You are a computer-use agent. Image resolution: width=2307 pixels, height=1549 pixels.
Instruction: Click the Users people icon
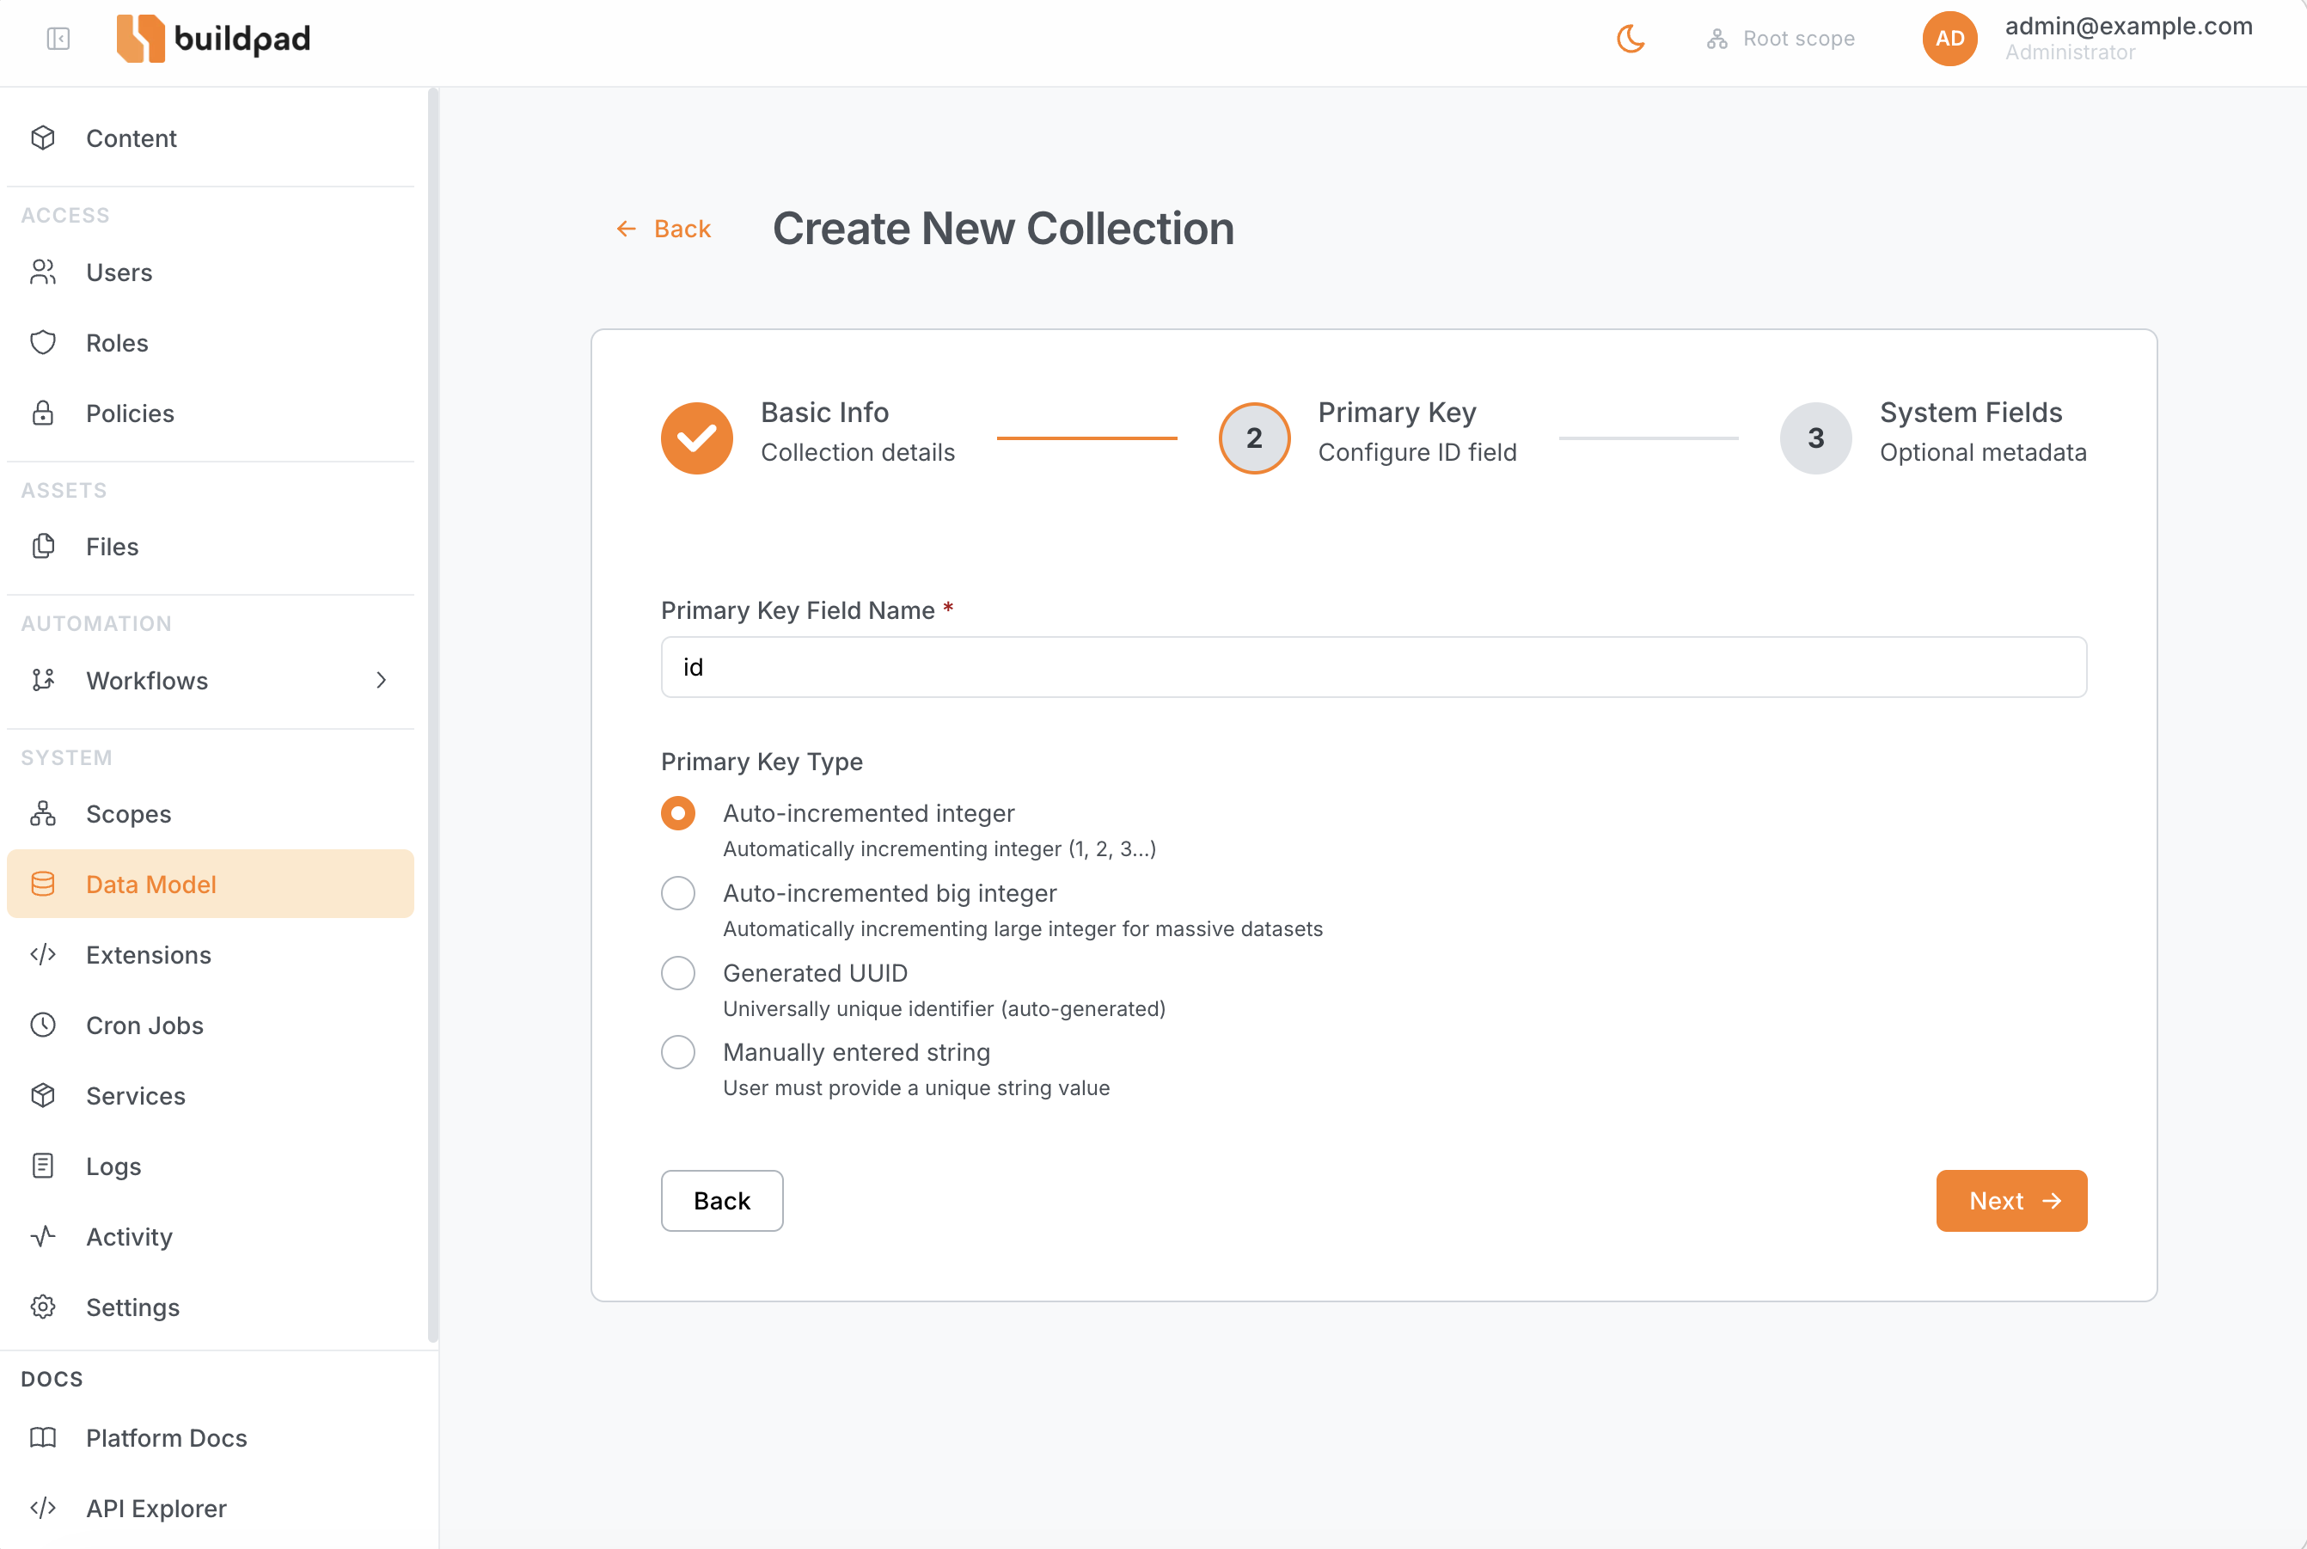click(42, 272)
